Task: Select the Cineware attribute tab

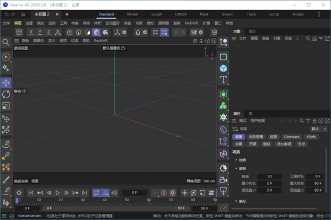Action: (291, 137)
